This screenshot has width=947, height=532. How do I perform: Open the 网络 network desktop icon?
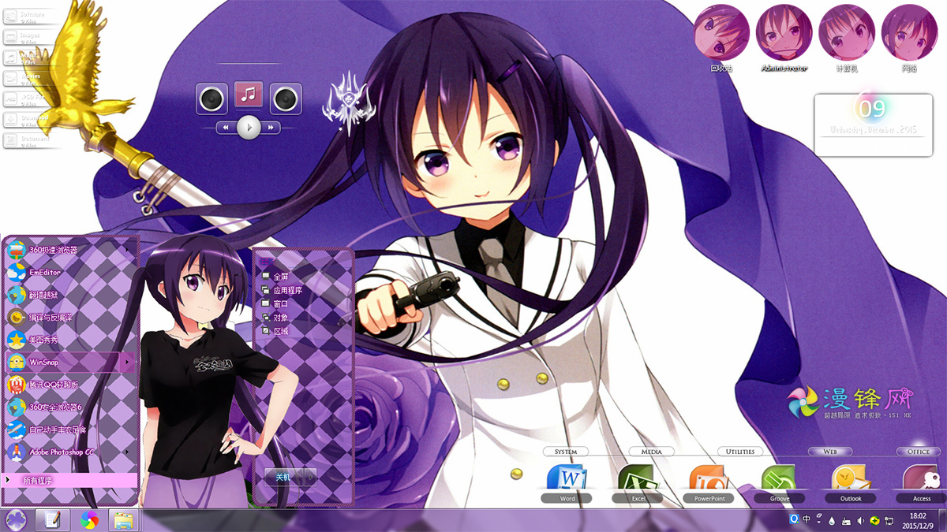tap(909, 38)
